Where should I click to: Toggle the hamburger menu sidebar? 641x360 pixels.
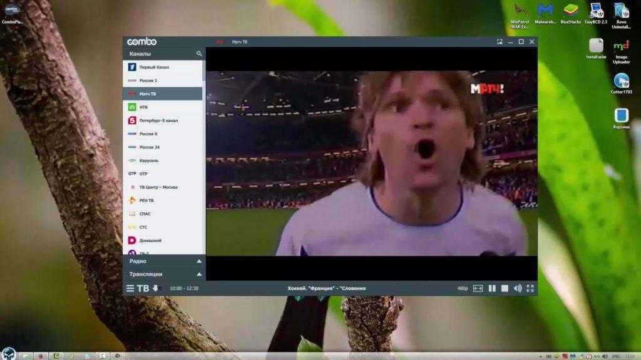130,288
